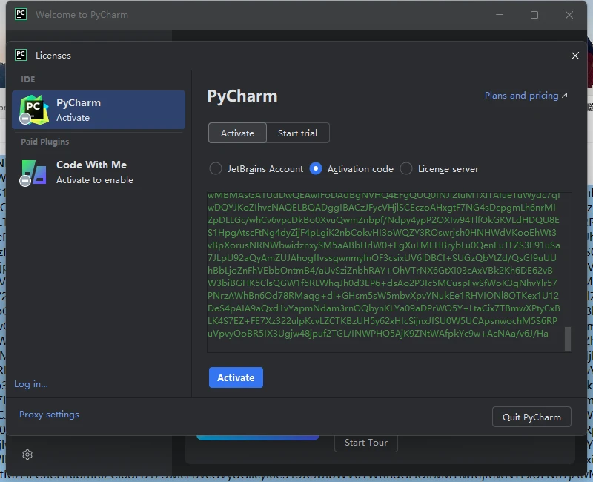Open the Plans and pricing link

coord(526,96)
